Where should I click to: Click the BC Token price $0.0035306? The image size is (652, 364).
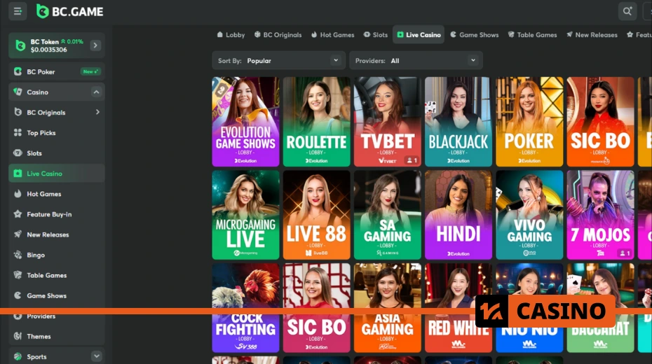(48, 50)
